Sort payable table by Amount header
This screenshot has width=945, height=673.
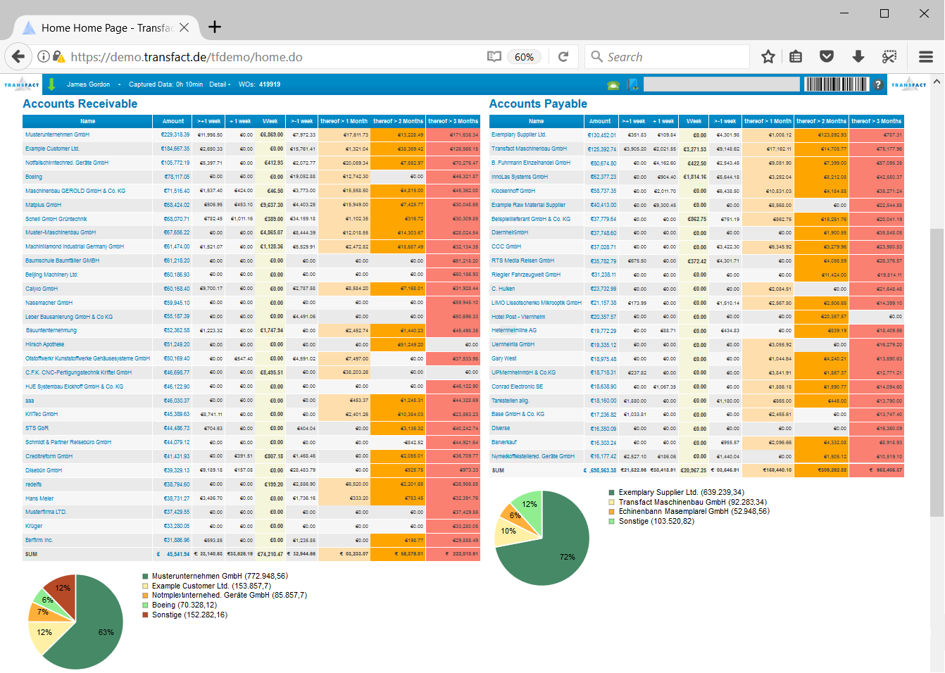[600, 121]
